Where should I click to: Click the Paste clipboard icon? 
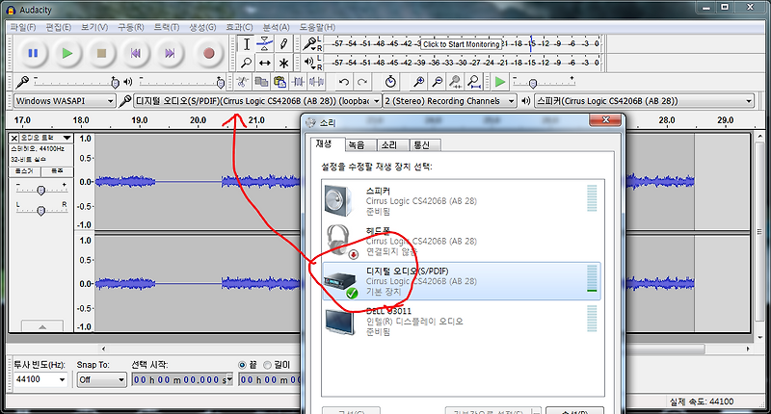279,82
